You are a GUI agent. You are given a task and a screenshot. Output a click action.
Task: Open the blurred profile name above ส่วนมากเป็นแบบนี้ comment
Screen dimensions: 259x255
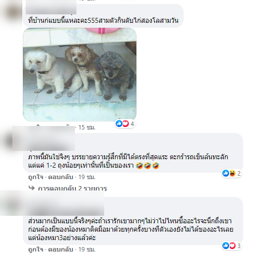(52, 203)
